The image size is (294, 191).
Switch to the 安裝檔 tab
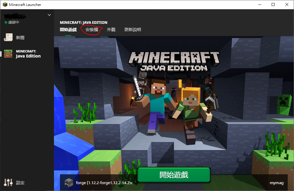[92, 29]
